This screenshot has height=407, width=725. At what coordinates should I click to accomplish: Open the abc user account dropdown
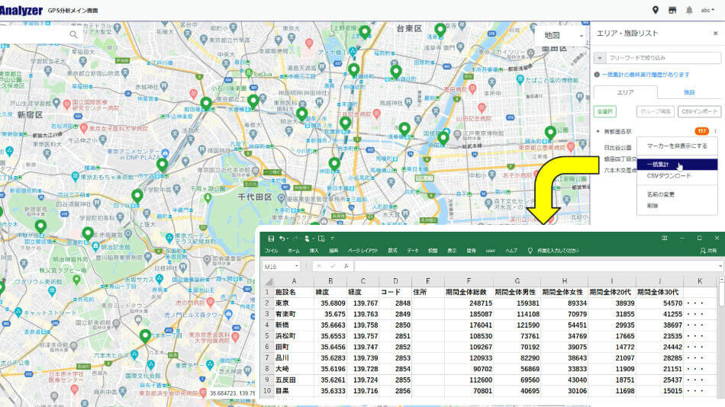pyautogui.click(x=708, y=10)
